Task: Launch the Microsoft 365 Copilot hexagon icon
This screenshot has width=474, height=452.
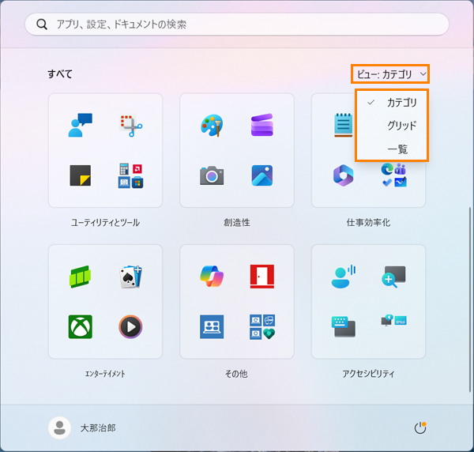Action: pos(343,175)
